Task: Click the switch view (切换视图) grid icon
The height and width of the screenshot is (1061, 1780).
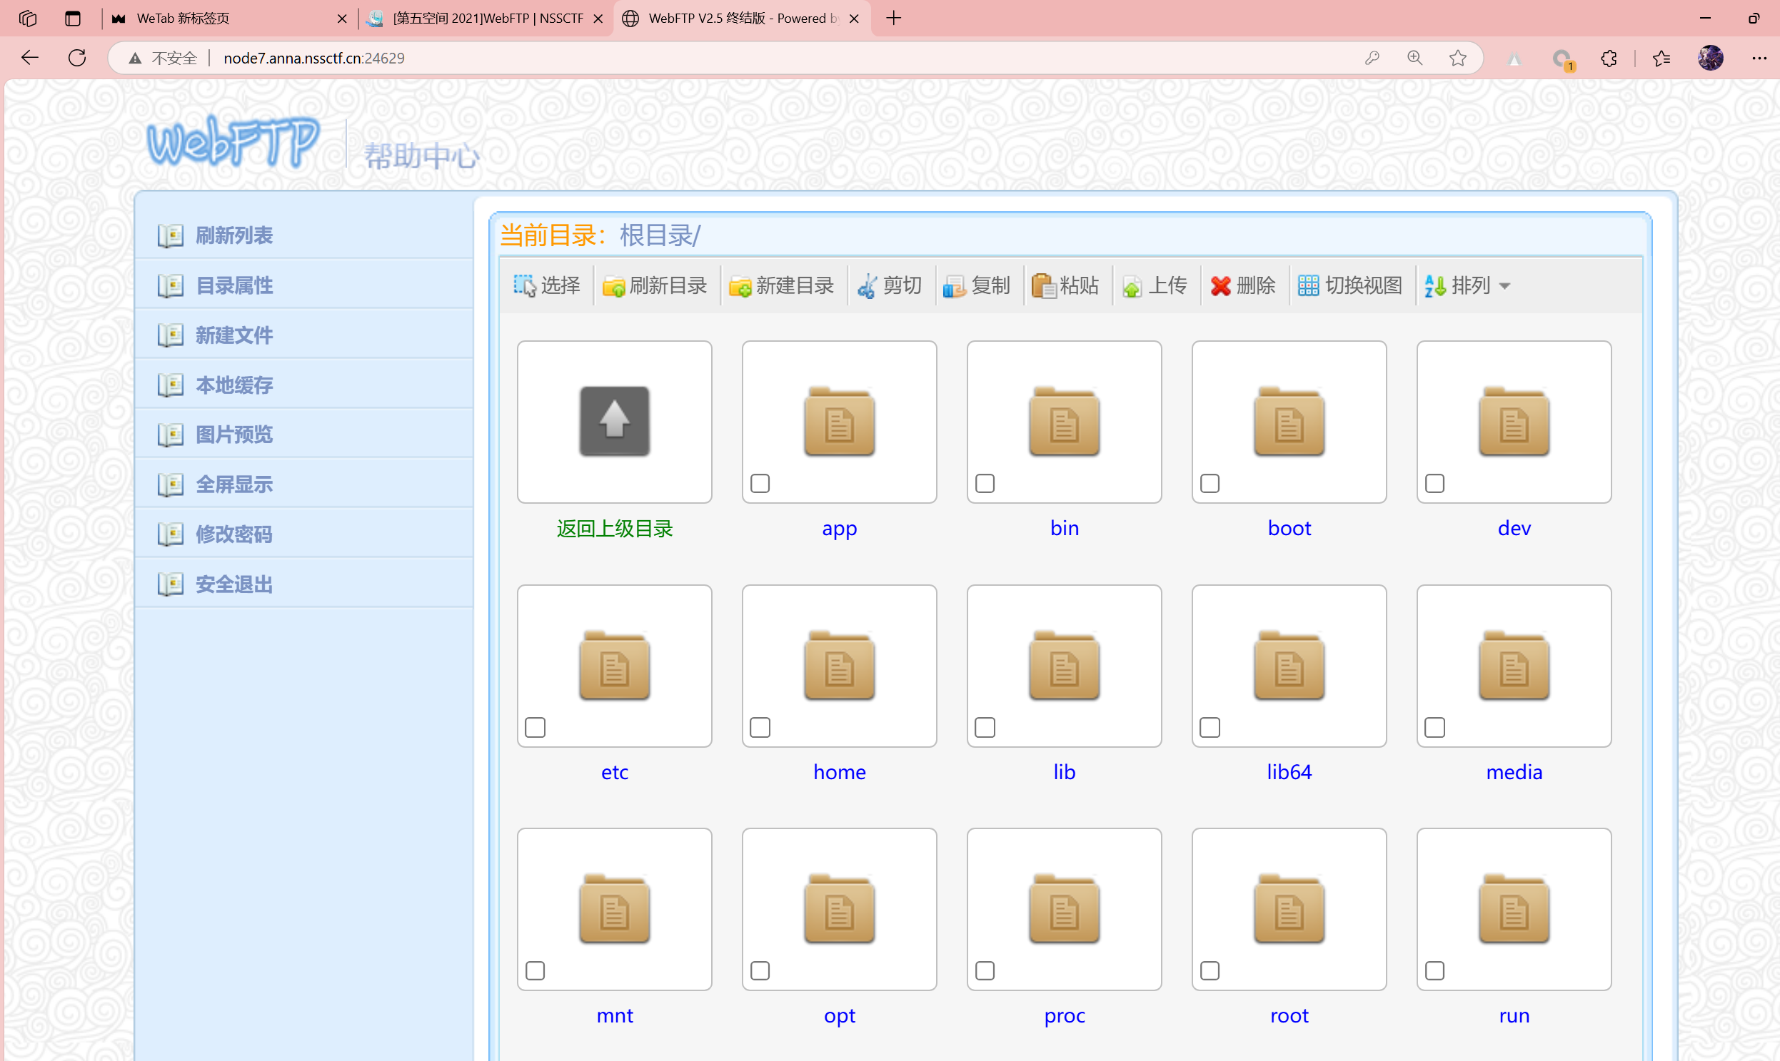Action: [1308, 286]
